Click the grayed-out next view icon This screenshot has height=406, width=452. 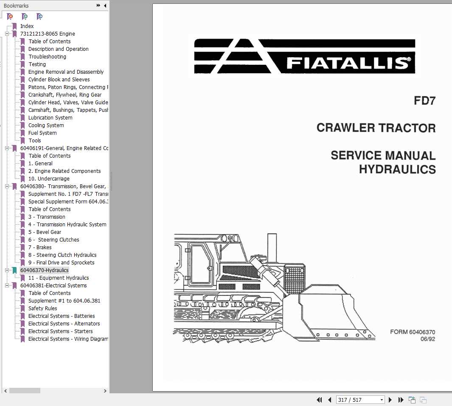pyautogui.click(x=423, y=400)
